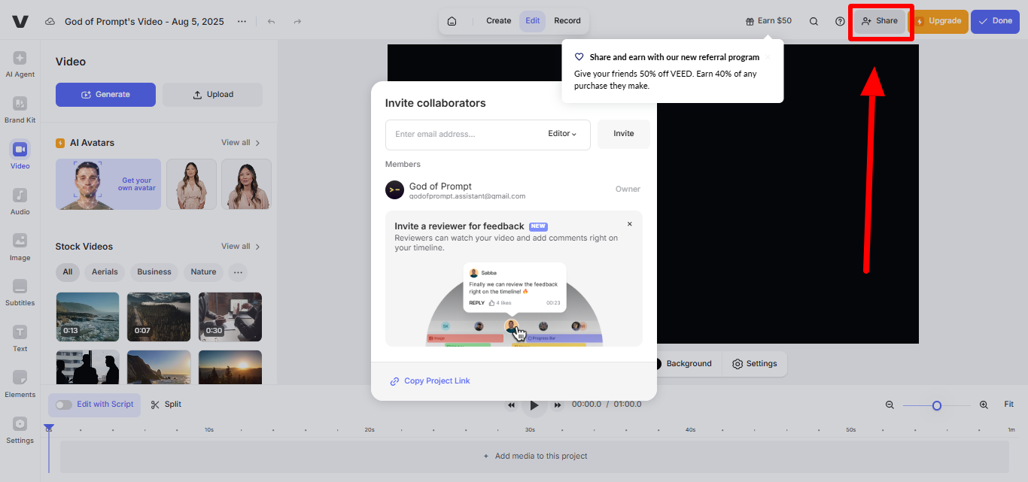Open canvas Settings button
The height and width of the screenshot is (482, 1028).
(x=755, y=364)
